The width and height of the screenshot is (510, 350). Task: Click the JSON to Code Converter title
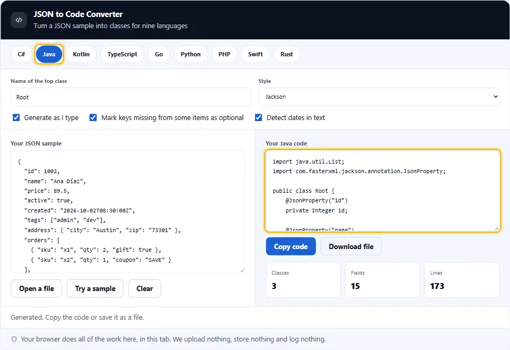pos(78,14)
